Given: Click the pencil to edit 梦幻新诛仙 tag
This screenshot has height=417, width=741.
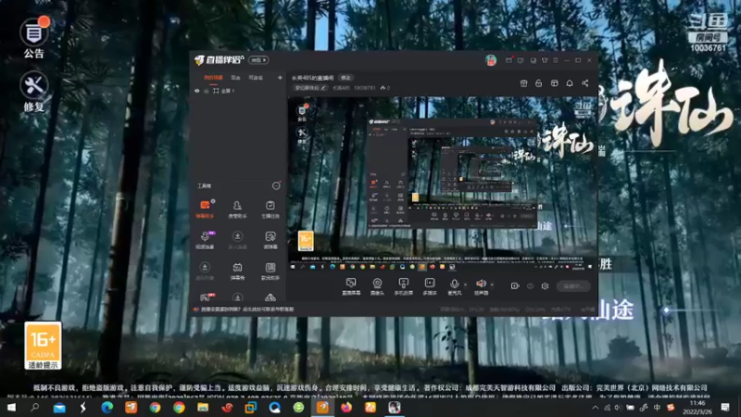Looking at the screenshot, I should pos(323,88).
